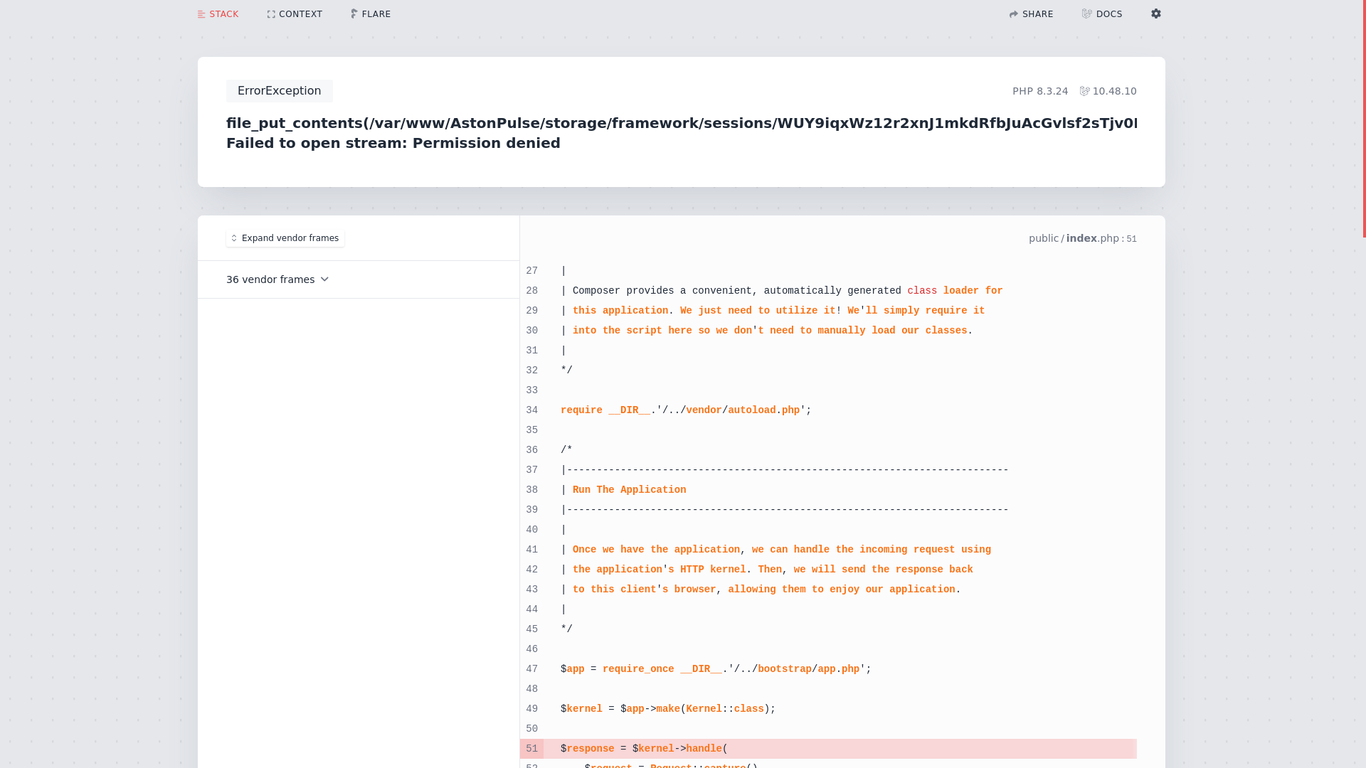
Task: Click highlighted line number 51
Action: coord(532,749)
